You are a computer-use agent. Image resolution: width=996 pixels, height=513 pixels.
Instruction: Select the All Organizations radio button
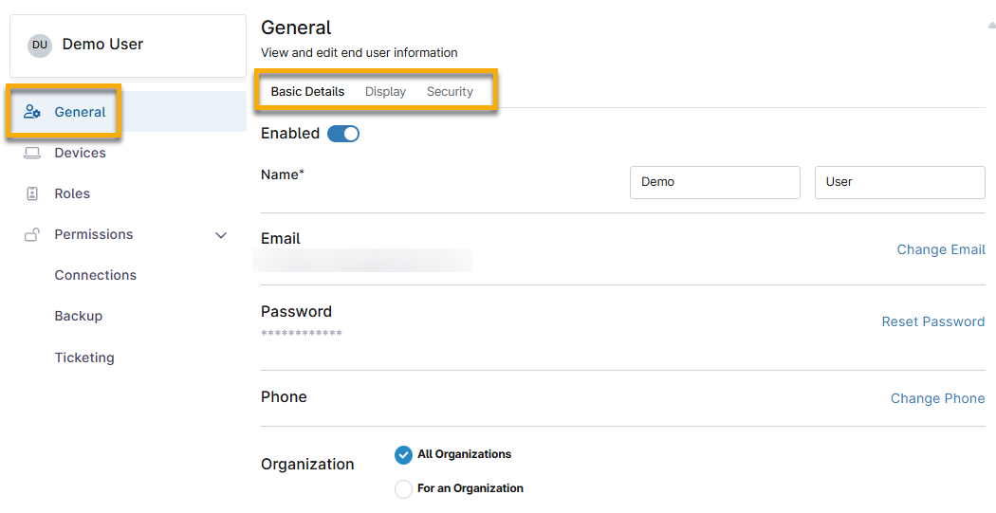pos(403,455)
